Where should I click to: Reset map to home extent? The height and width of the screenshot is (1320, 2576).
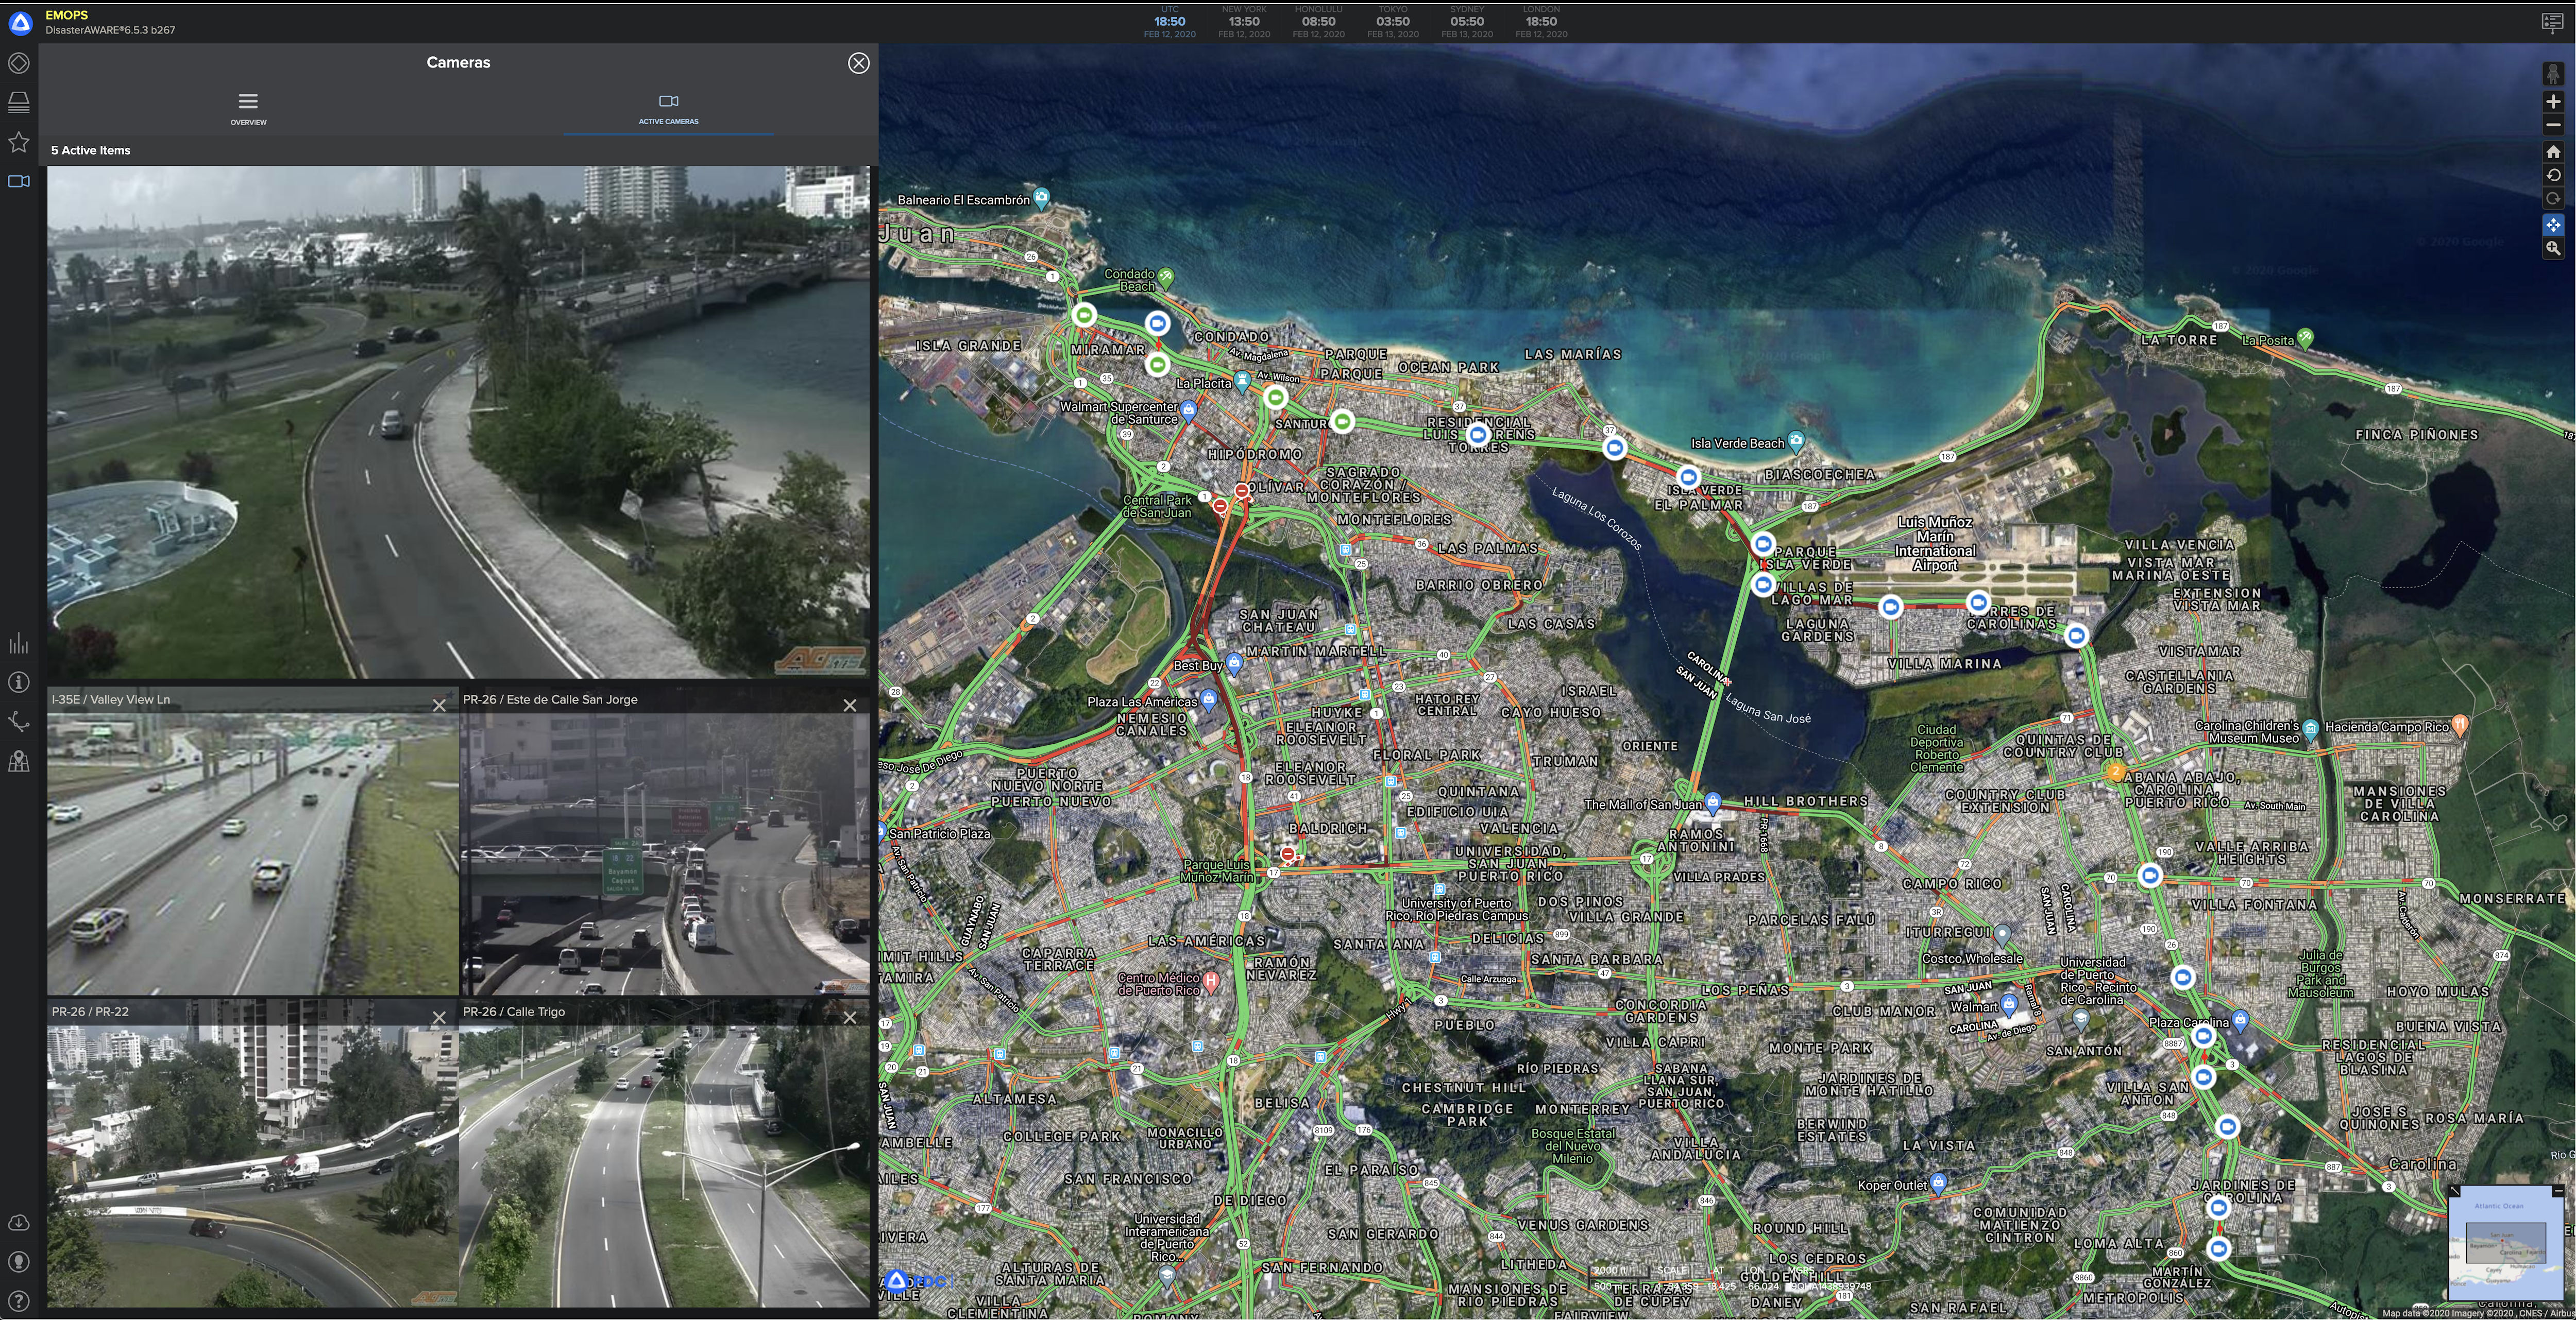pyautogui.click(x=2553, y=152)
